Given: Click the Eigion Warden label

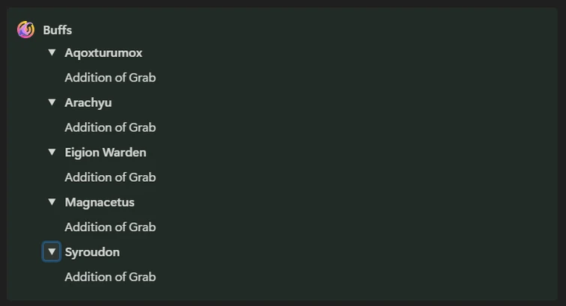Looking at the screenshot, I should click(x=105, y=153).
